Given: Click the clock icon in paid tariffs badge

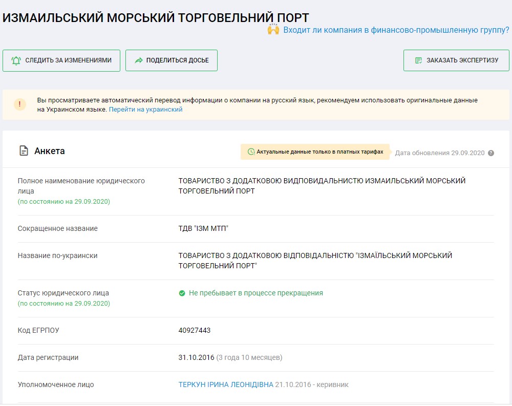Looking at the screenshot, I should pos(251,152).
